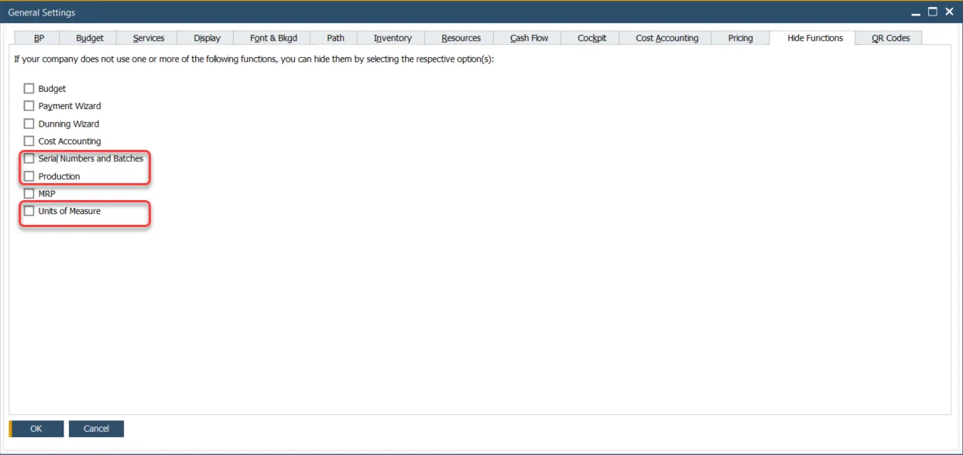Check the Units of Measure option
Image resolution: width=963 pixels, height=455 pixels.
point(29,211)
